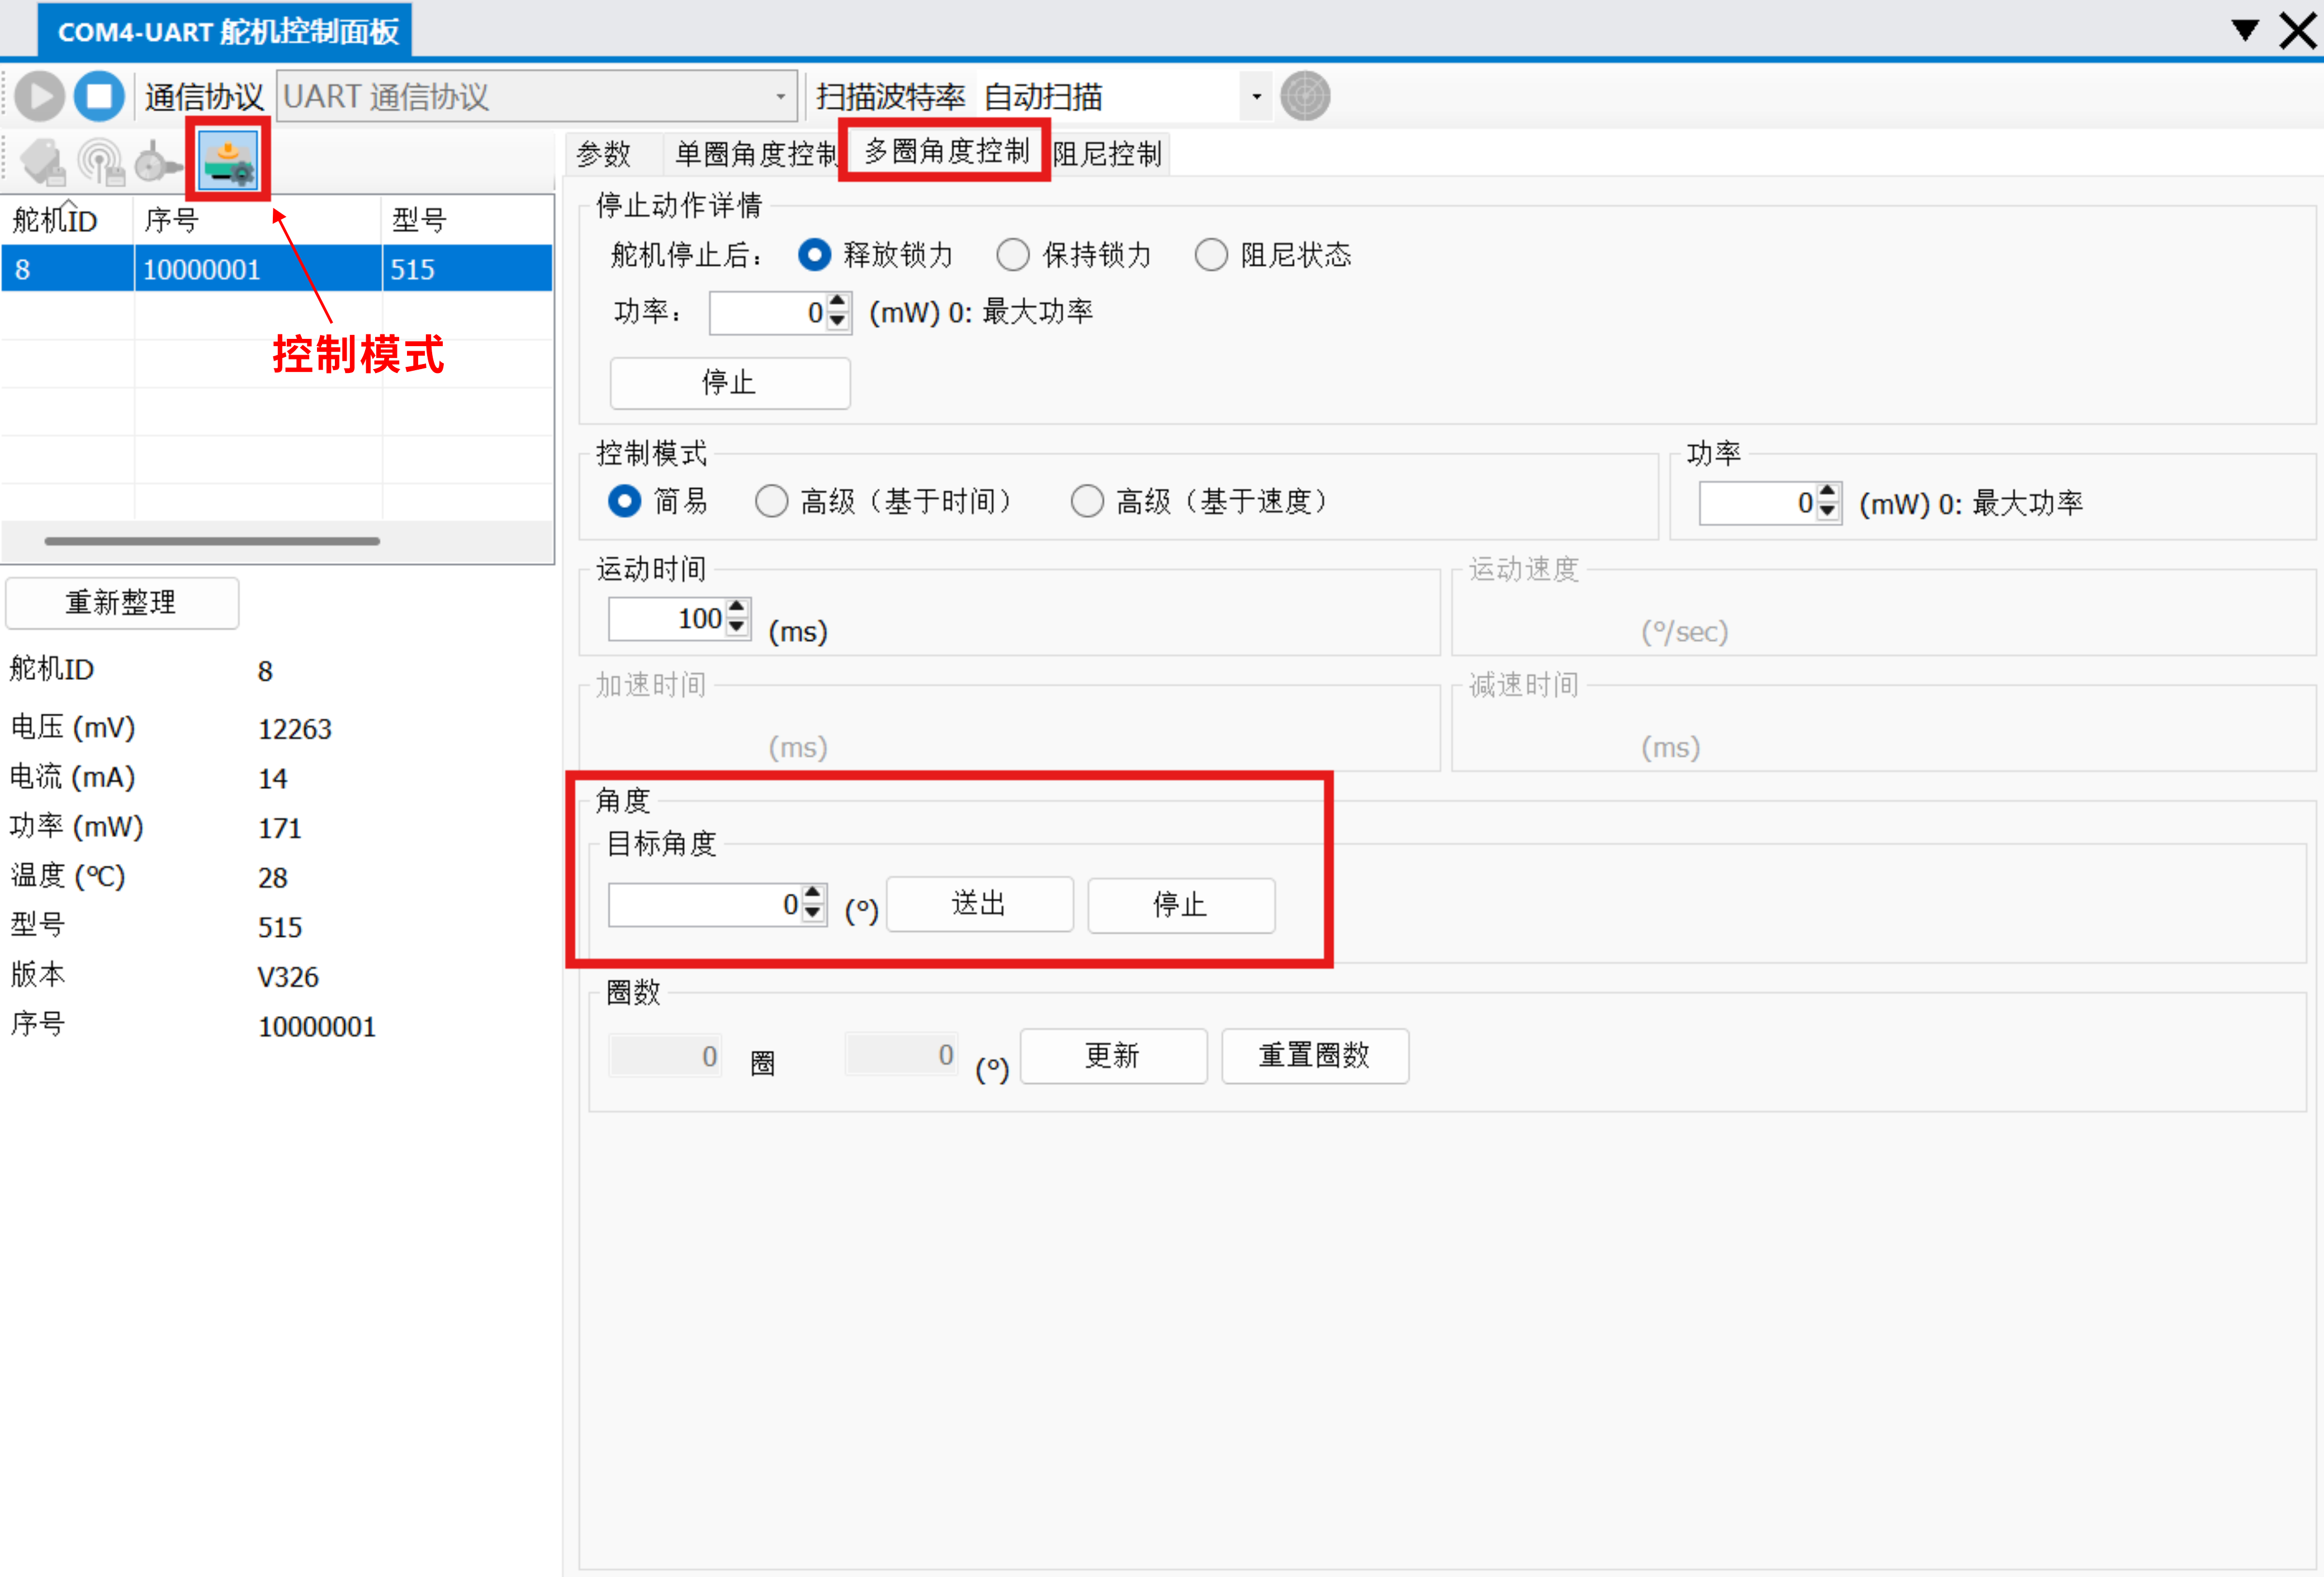Click the servo list horizontal scrollbar
This screenshot has height=1577, width=2324.
point(212,541)
